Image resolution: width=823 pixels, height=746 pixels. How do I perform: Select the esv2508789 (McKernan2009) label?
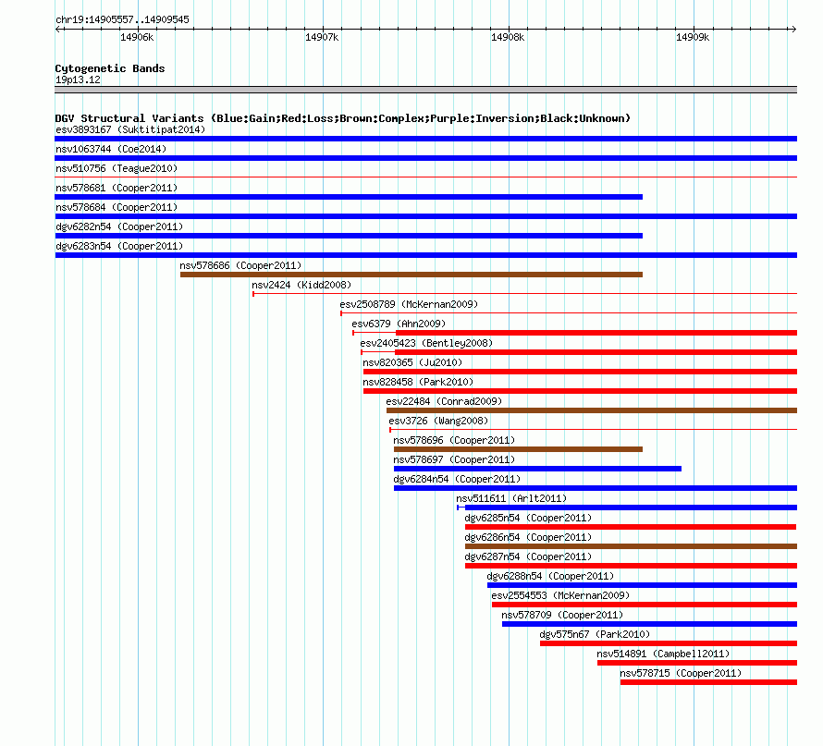click(409, 304)
